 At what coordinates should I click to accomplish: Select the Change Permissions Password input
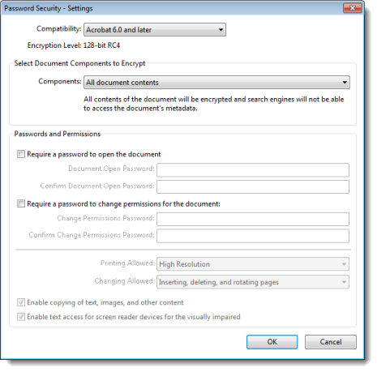pyautogui.click(x=253, y=219)
